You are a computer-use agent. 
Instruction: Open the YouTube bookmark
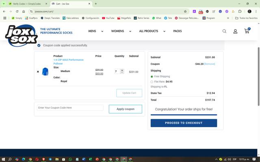(108, 18)
